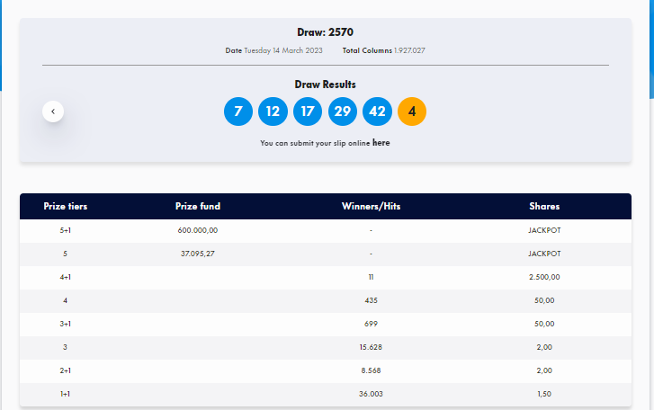Viewport: 654px width, 410px height.
Task: Click the orange bonus ball 4
Action: click(412, 111)
